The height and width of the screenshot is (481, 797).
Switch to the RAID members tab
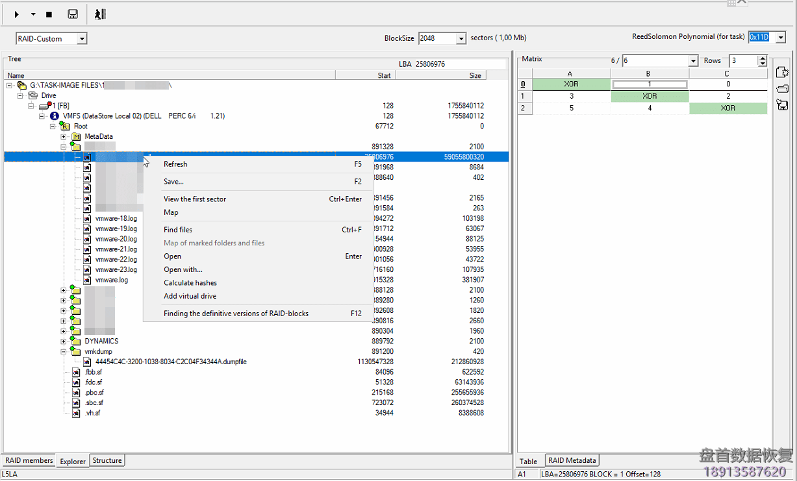coord(29,460)
